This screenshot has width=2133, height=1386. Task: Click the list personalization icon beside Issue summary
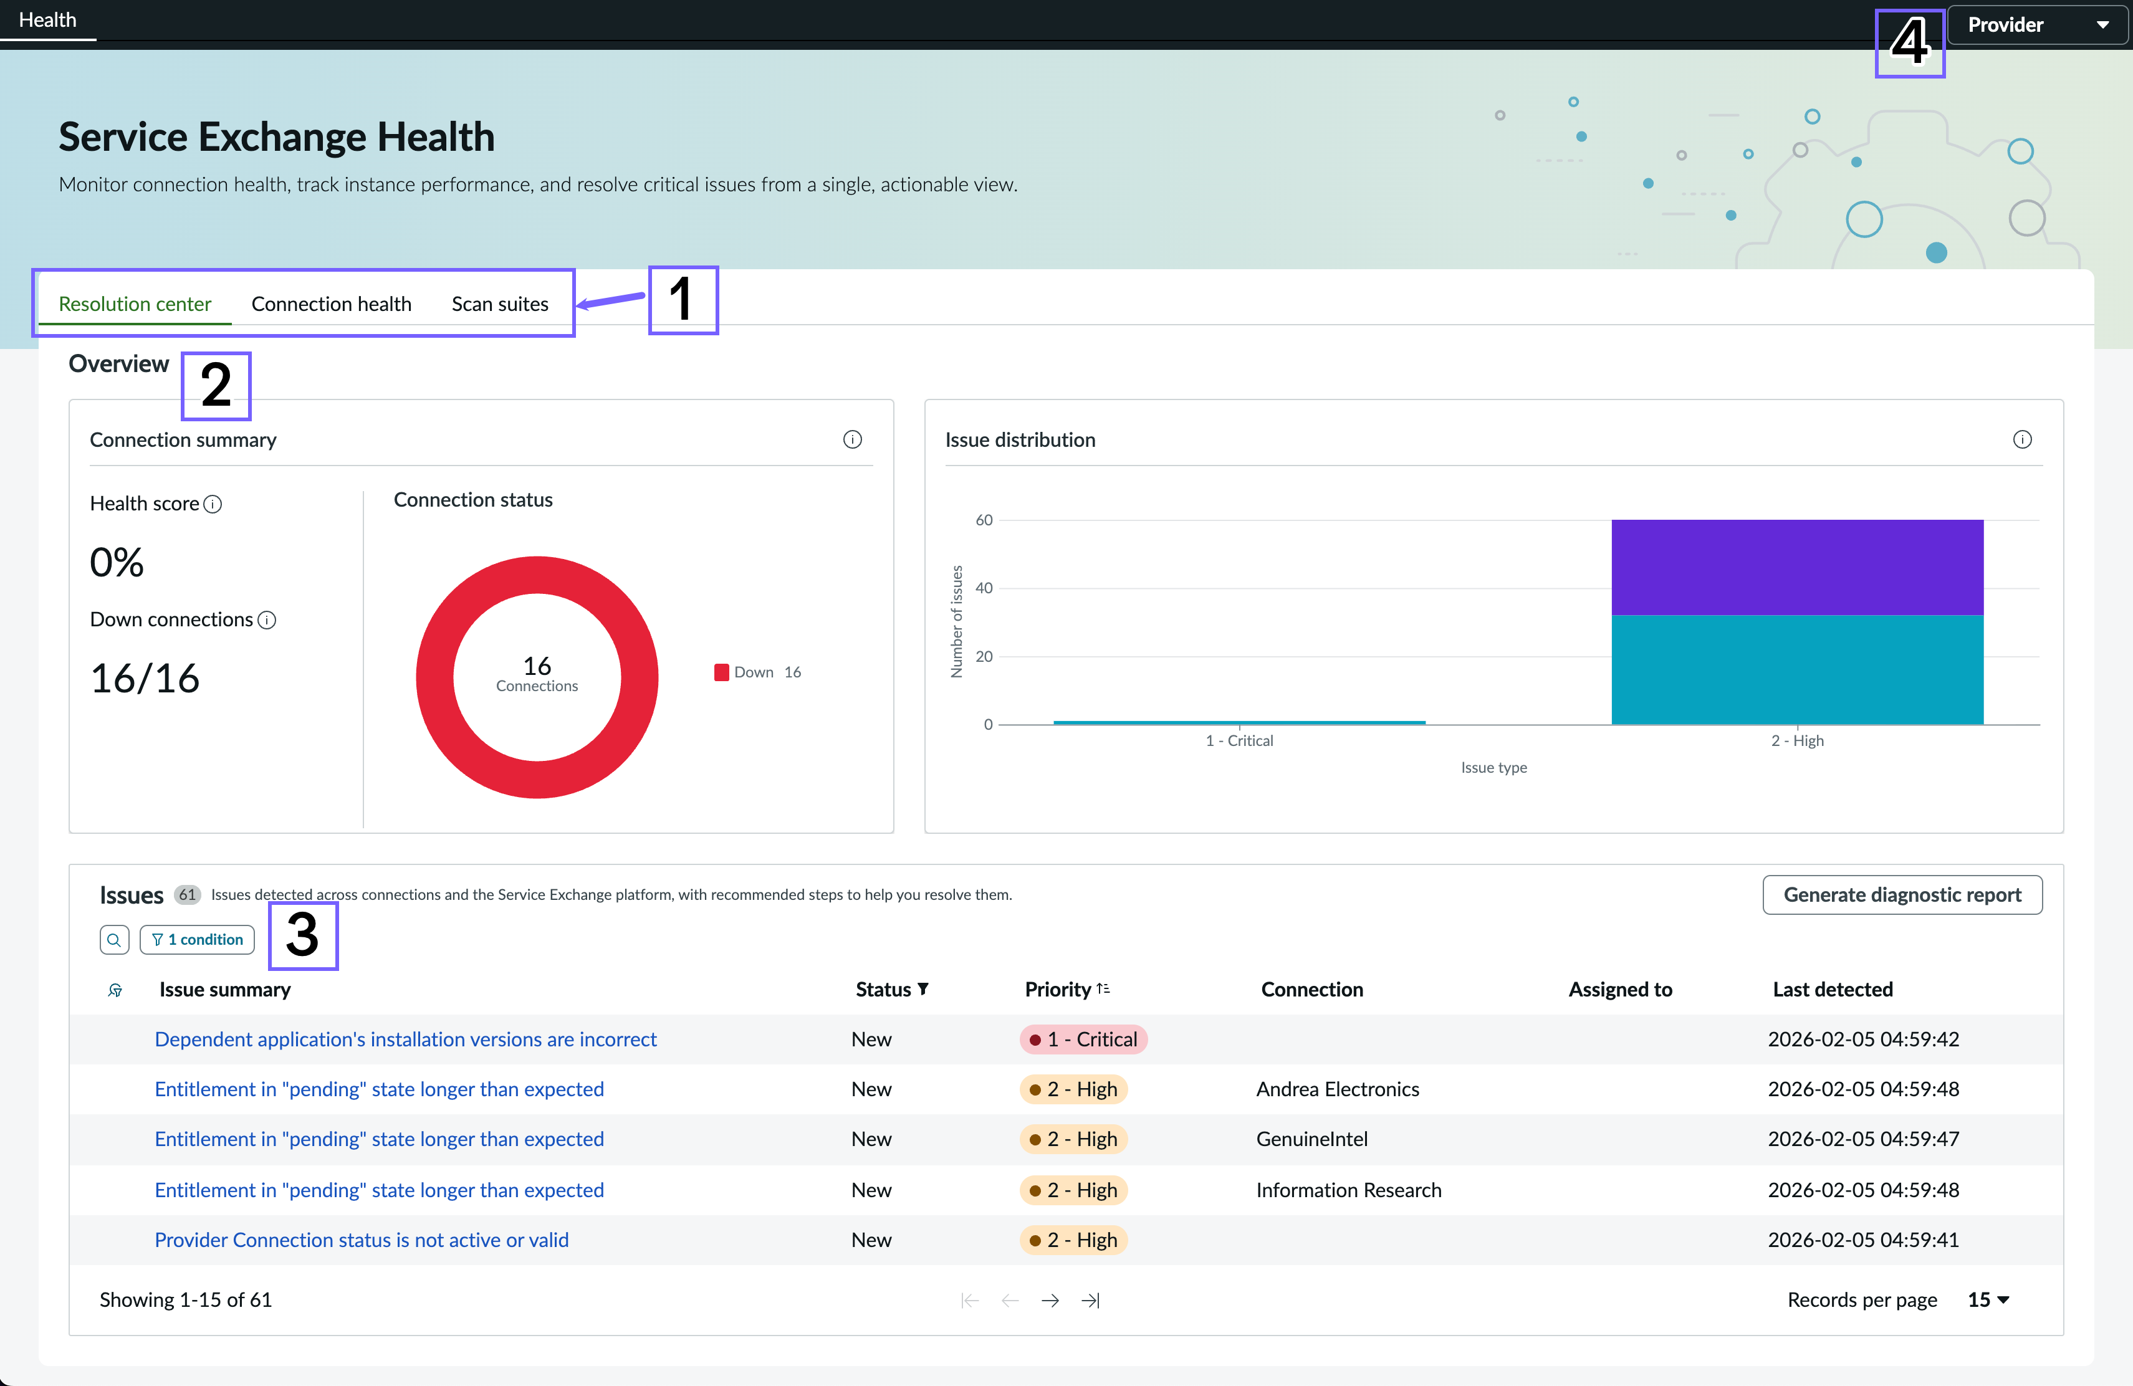[x=115, y=990]
